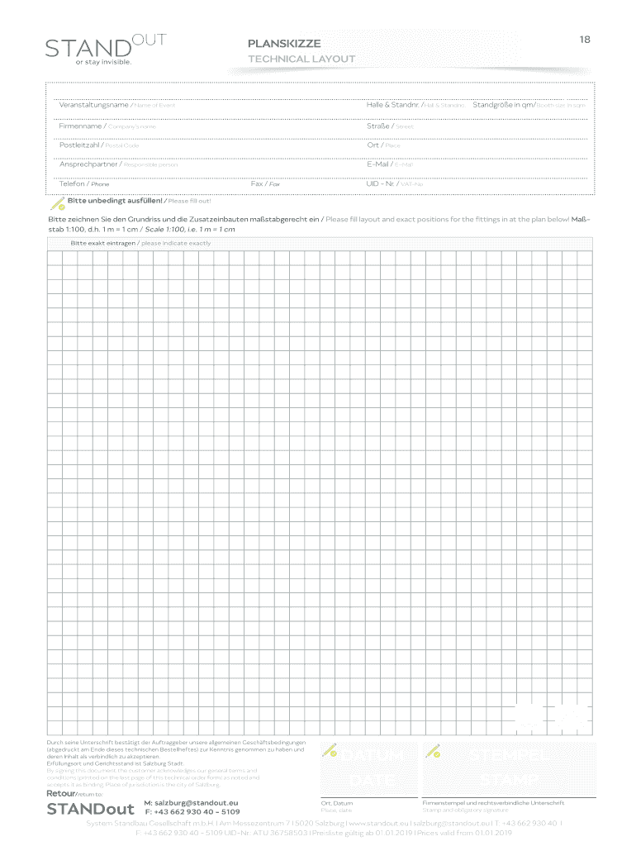Click the STEMPEL / STAMP signature box

(510, 770)
